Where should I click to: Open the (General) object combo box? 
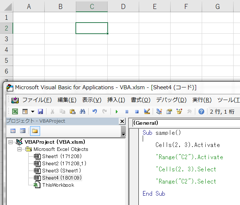pyautogui.click(x=184, y=123)
